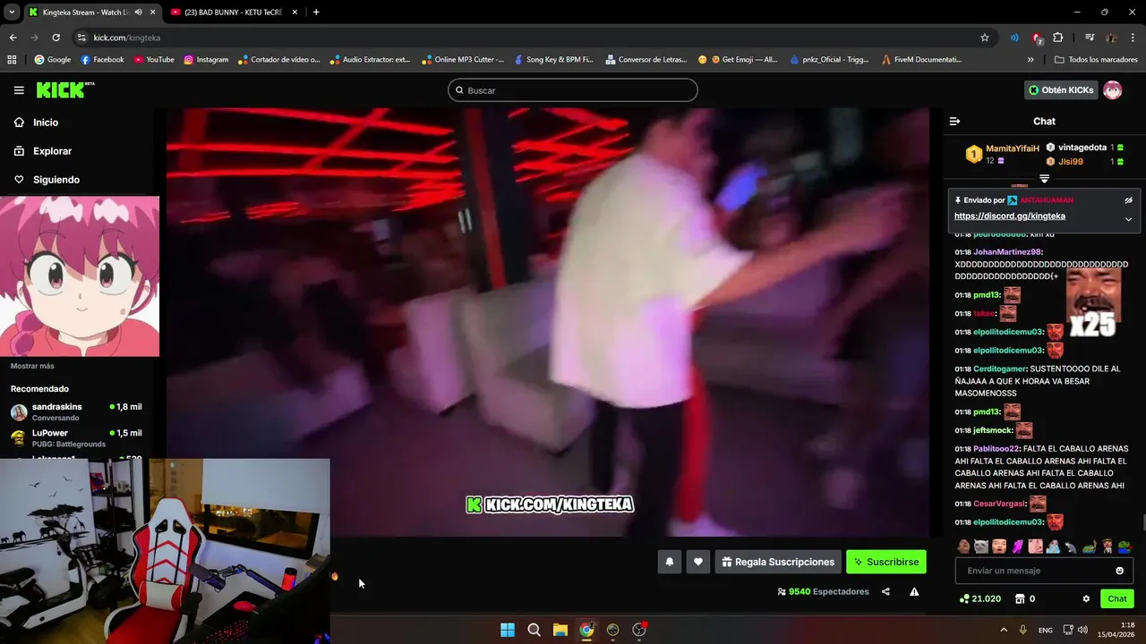Open the tab search dropdown arrow

click(11, 12)
